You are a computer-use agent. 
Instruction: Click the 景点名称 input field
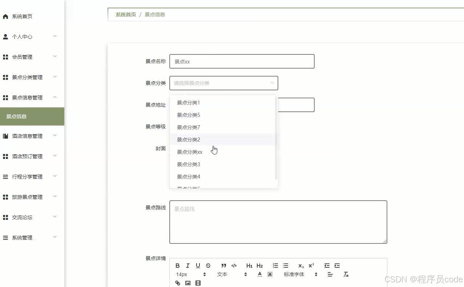[242, 61]
